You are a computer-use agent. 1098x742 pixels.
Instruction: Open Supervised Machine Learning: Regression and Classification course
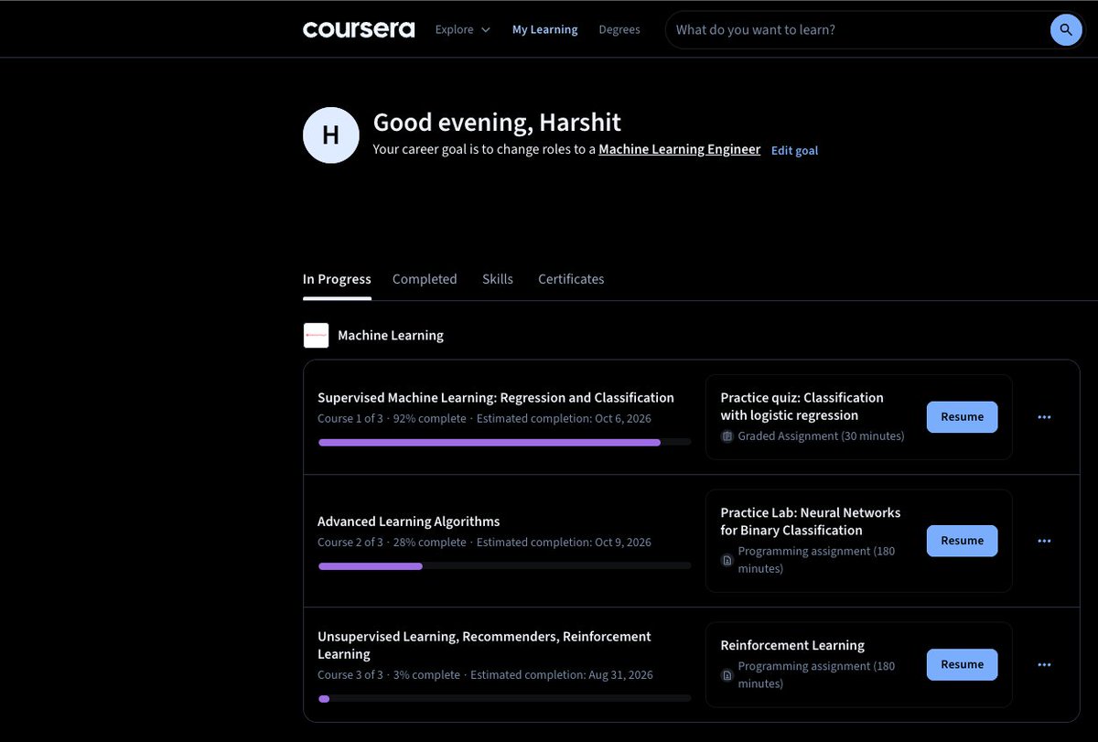click(x=496, y=398)
